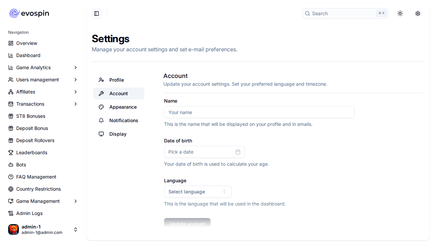This screenshot has width=432, height=243.
Task: Switch theme using the sun icon
Action: 400,13
